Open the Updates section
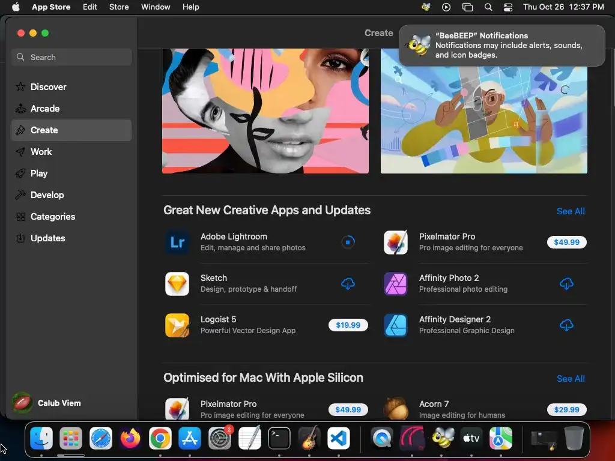 pos(71,238)
